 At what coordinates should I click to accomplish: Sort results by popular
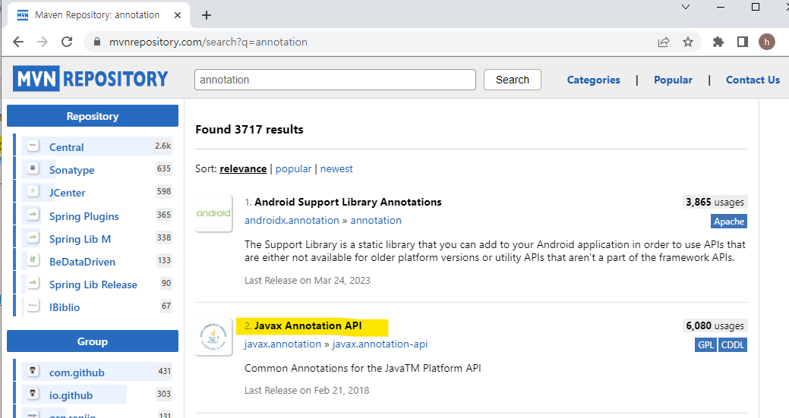tap(293, 169)
